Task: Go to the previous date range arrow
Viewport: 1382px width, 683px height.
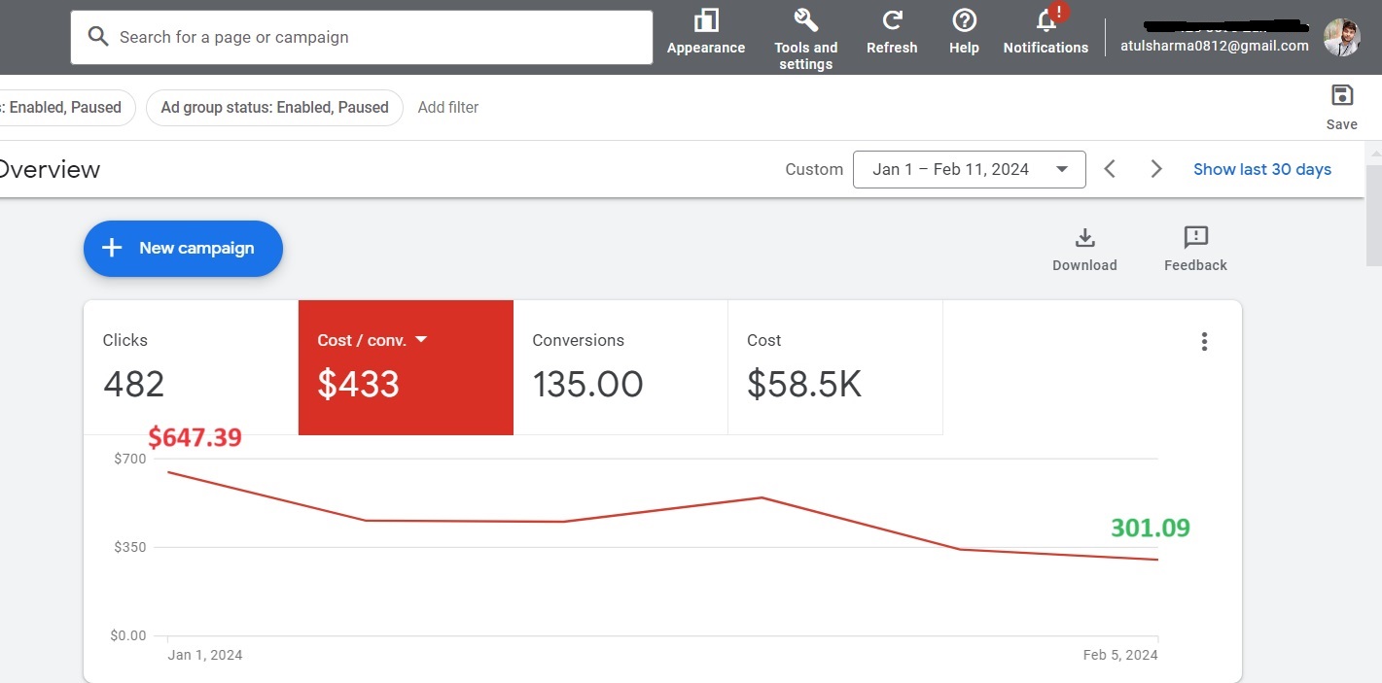Action: (1110, 169)
